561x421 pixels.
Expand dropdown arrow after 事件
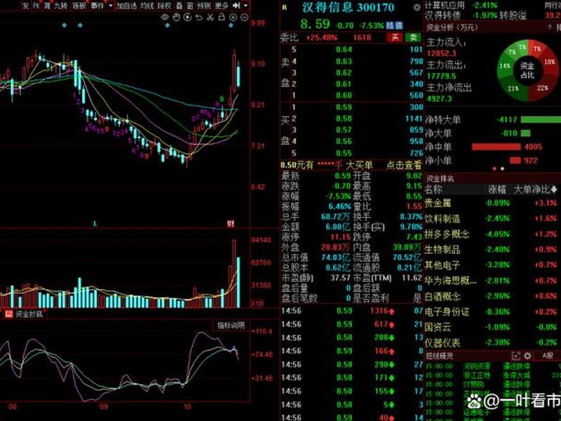point(110,6)
